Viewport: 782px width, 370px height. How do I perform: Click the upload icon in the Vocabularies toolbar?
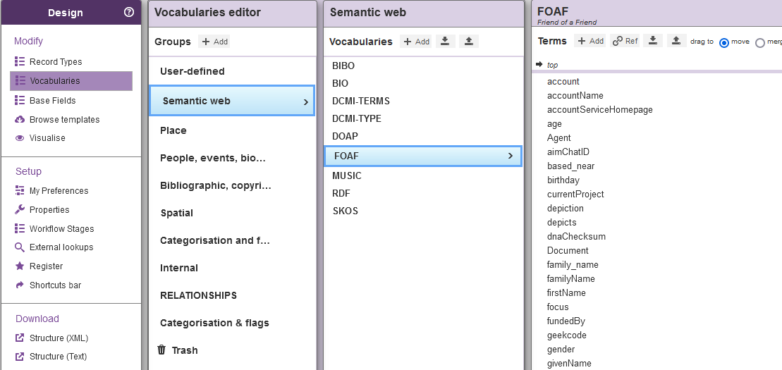(x=469, y=42)
